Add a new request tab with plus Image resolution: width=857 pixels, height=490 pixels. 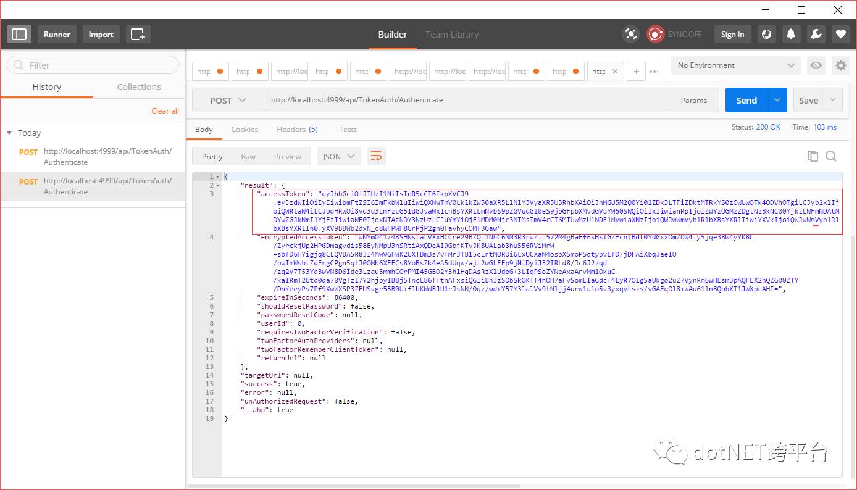click(636, 72)
